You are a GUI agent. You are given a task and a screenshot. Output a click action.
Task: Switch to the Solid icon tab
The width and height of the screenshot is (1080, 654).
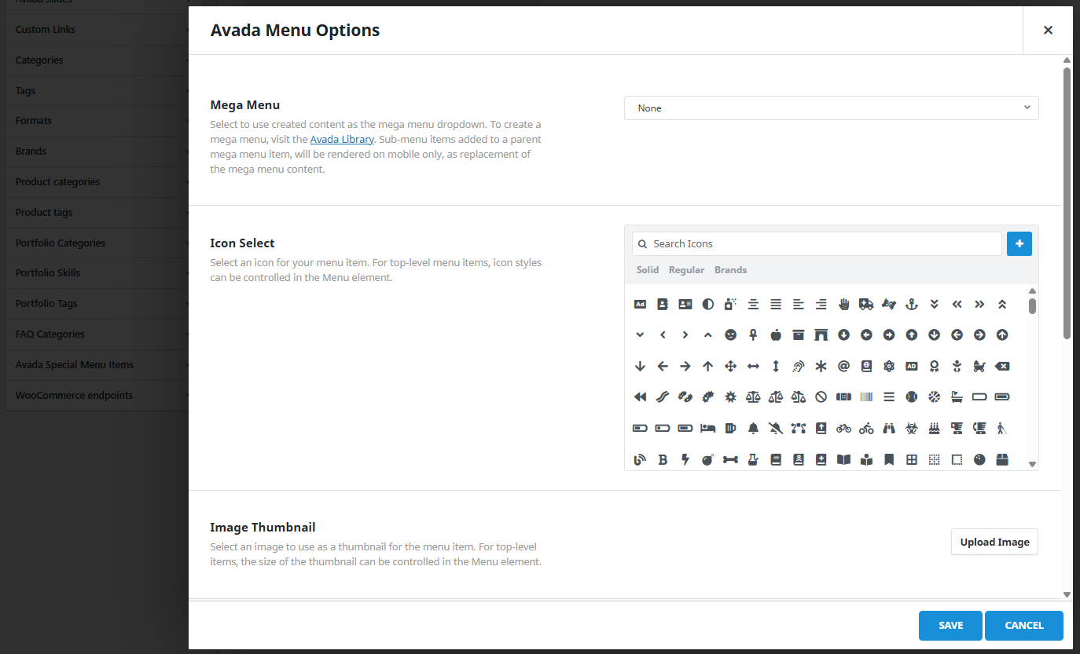(x=648, y=270)
